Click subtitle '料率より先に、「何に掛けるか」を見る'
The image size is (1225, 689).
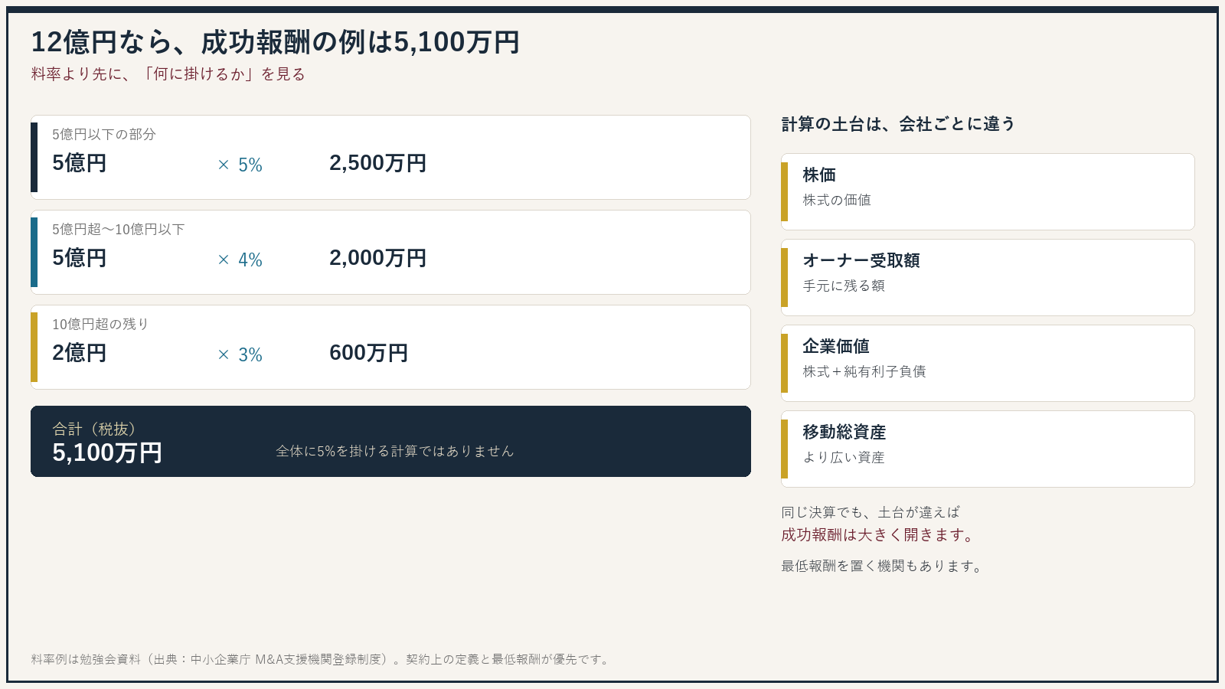pos(168,74)
